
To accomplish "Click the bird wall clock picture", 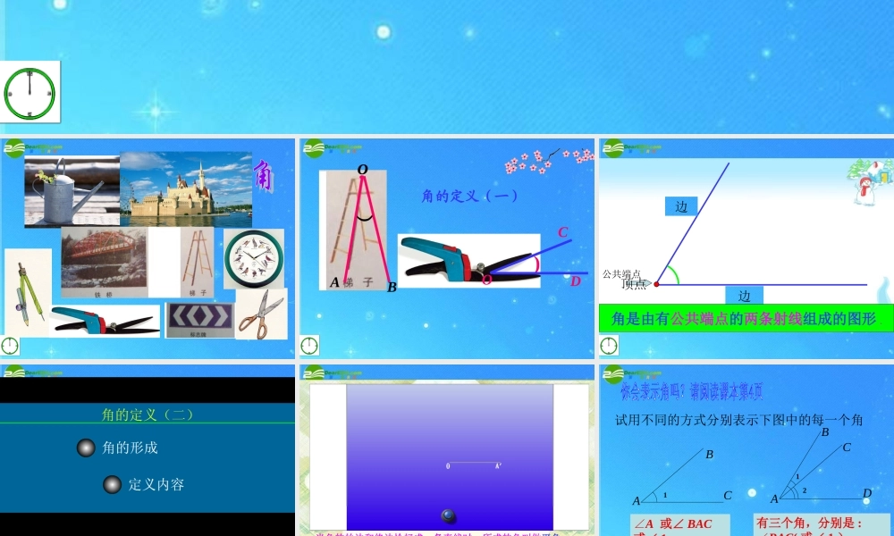I will (254, 258).
